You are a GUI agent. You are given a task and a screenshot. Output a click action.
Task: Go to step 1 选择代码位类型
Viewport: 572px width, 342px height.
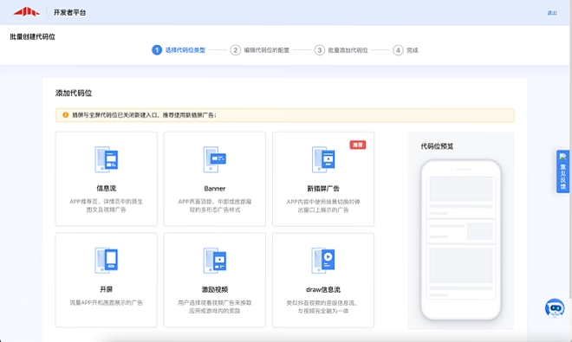pyautogui.click(x=179, y=50)
